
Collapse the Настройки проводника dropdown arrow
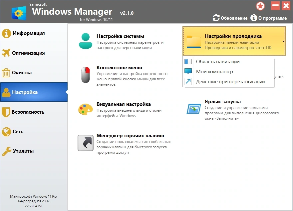[283, 41]
